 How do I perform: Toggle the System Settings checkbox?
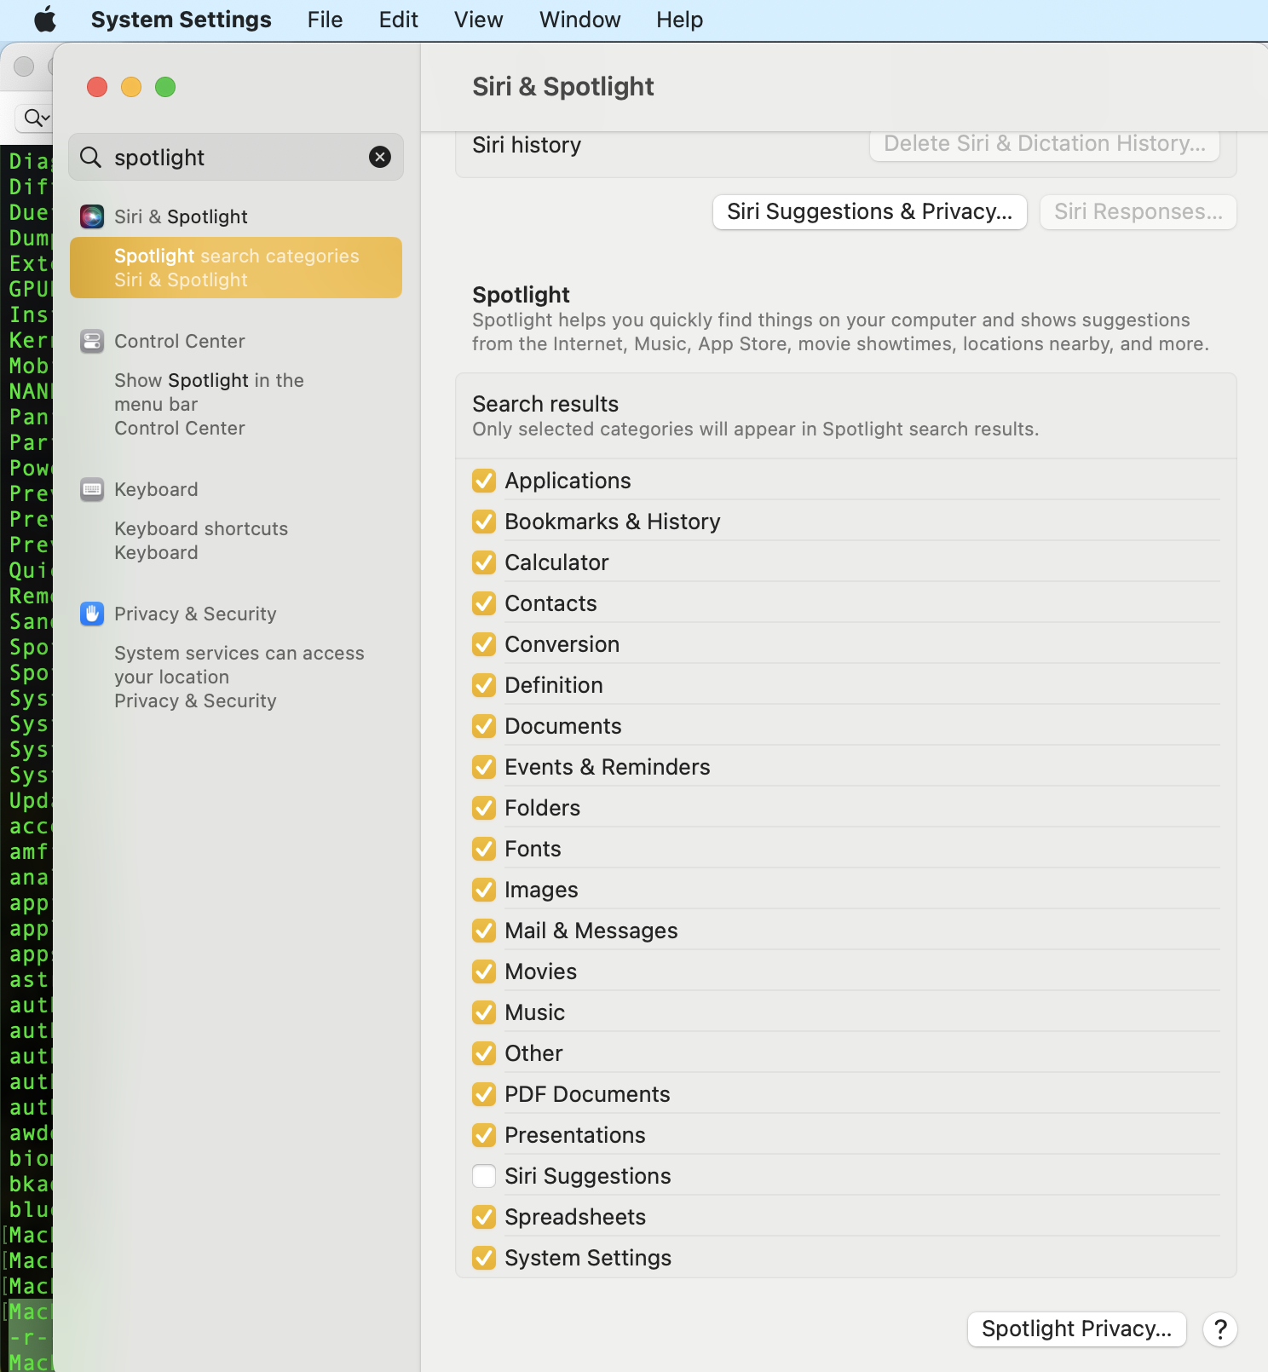tap(484, 1258)
